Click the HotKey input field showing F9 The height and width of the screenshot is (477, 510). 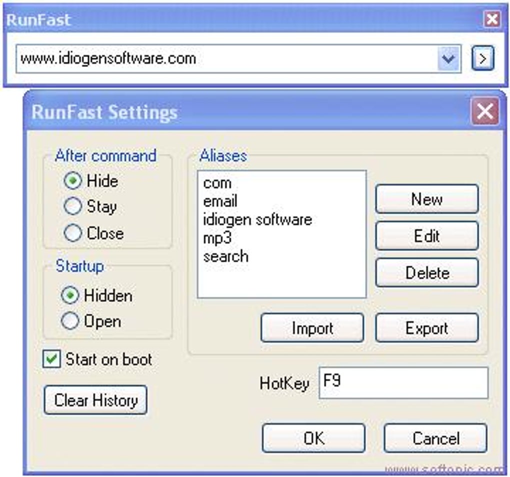[x=403, y=383]
